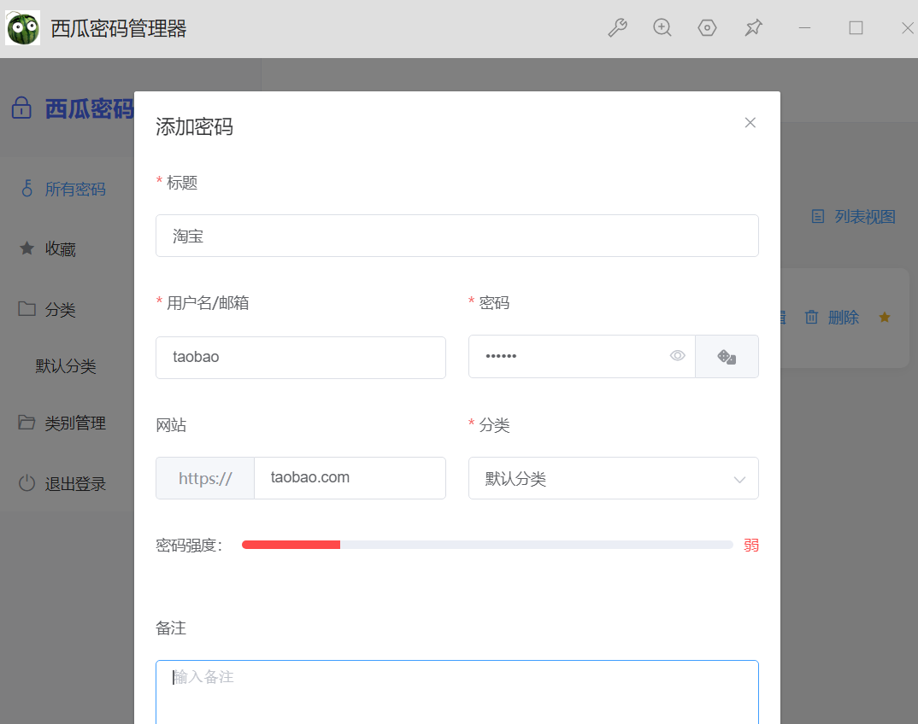Generate random password with dice icon
Screen dimensions: 918x724
tap(727, 356)
